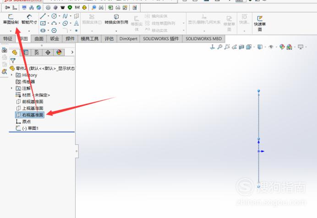Select 前视基准面 front plane in tree
The height and width of the screenshot is (218, 317).
[x=30, y=101]
